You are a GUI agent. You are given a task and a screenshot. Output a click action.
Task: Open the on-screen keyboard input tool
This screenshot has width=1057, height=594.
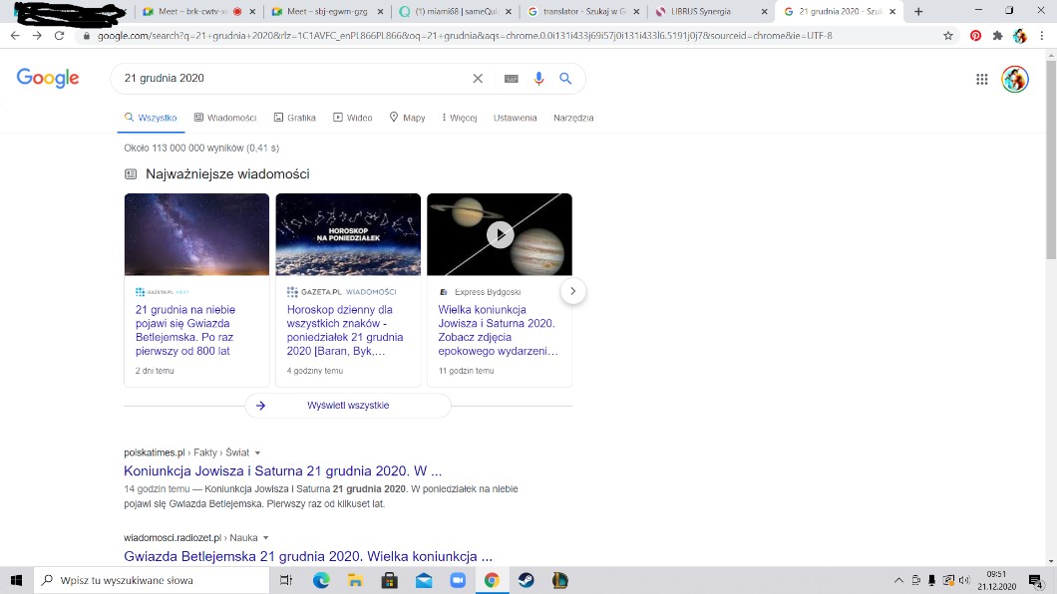[x=512, y=79]
